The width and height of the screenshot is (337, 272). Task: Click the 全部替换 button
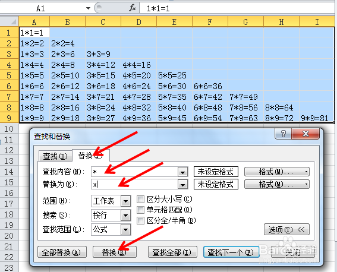click(x=62, y=252)
